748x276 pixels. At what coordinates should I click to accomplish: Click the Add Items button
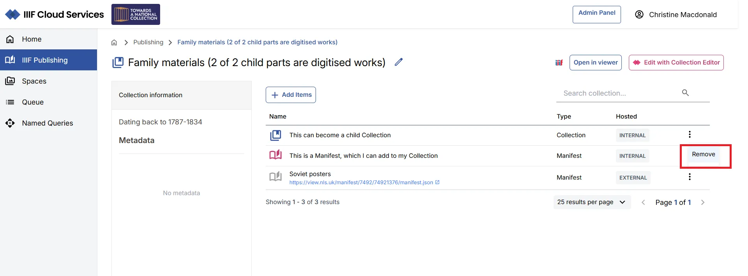pos(291,95)
